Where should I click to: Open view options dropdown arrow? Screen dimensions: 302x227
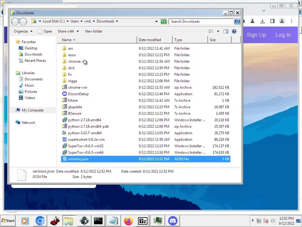(x=218, y=31)
